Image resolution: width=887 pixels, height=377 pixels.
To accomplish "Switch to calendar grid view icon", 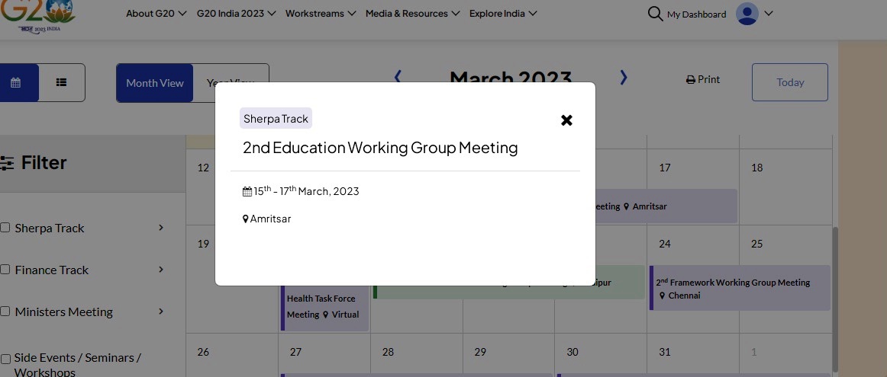I will (16, 82).
